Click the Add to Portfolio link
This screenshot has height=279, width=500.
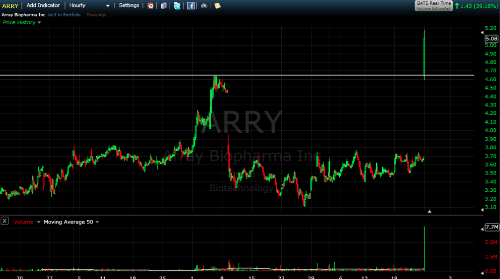64,14
